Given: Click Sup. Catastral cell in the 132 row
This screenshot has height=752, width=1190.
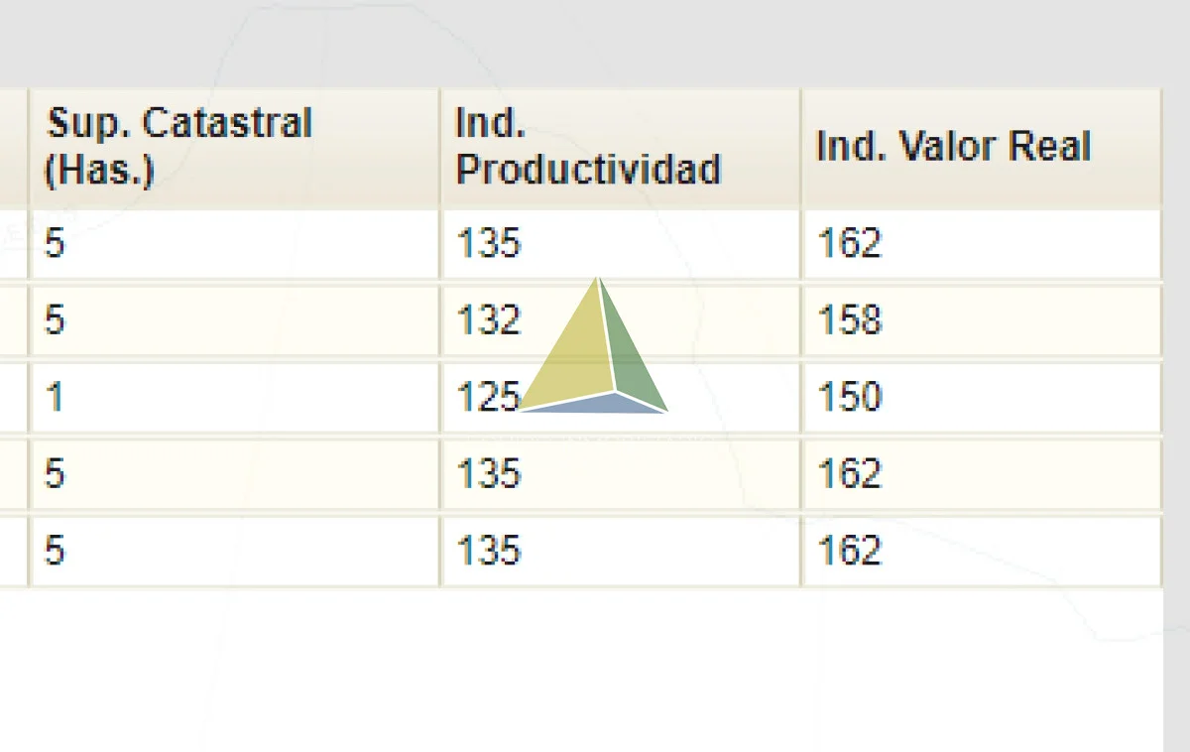Looking at the screenshot, I should [x=55, y=320].
